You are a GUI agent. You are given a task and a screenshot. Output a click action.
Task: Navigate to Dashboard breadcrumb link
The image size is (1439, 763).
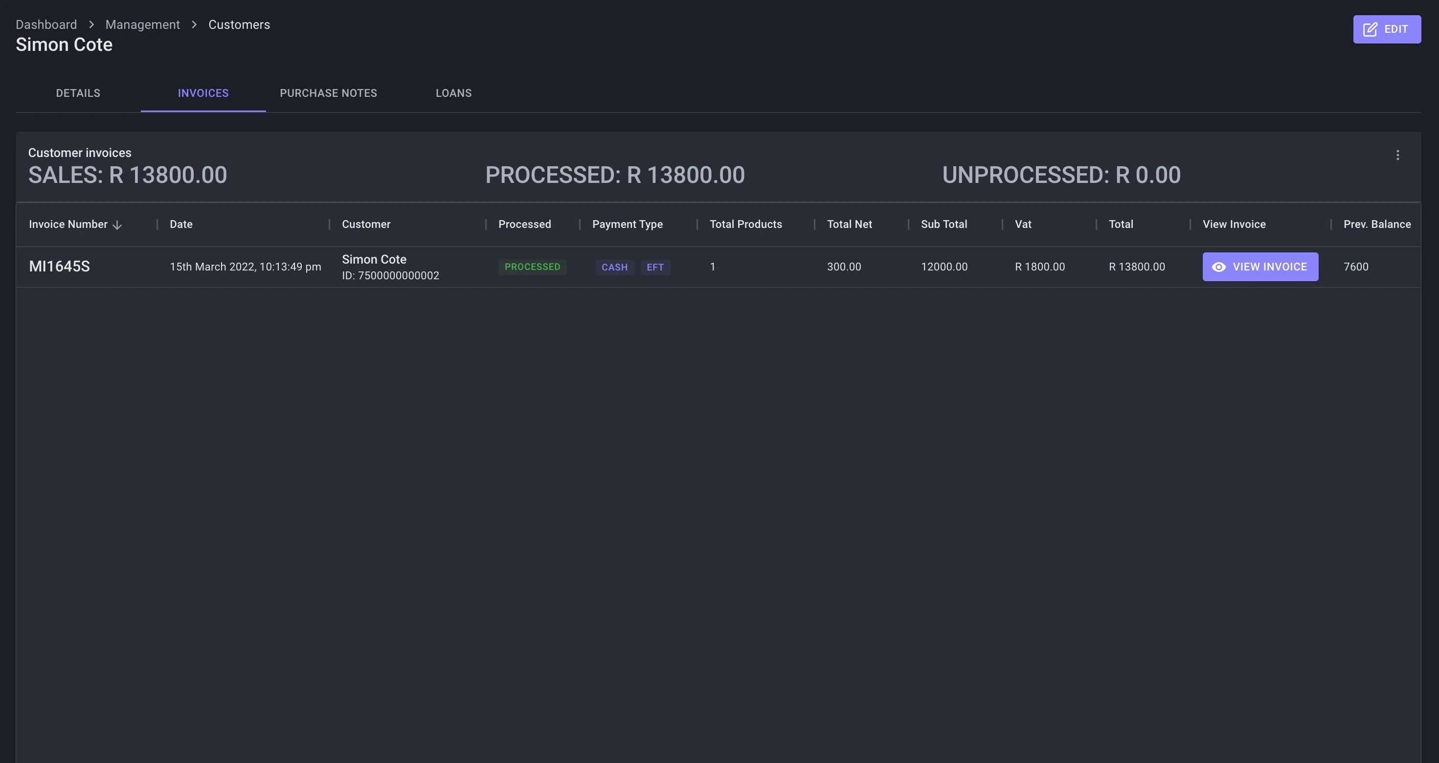[46, 24]
